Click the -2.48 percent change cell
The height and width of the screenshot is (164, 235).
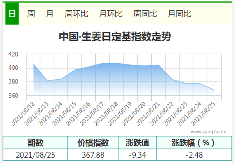click(x=194, y=155)
